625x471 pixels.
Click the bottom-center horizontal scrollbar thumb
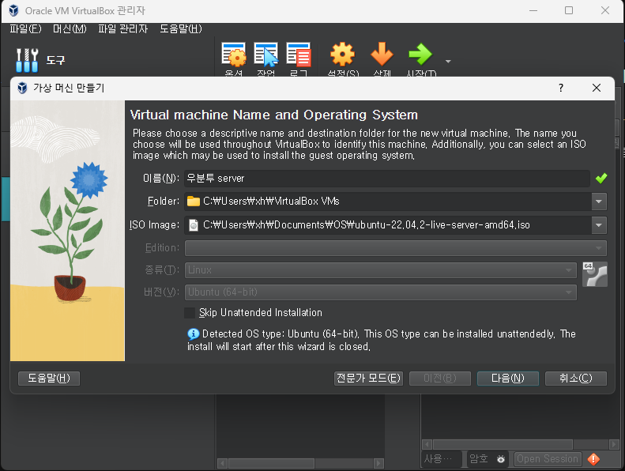[x=272, y=463]
